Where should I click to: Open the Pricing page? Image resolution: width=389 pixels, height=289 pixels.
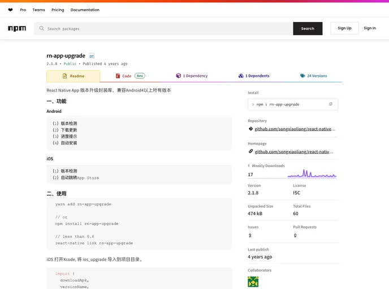58,10
